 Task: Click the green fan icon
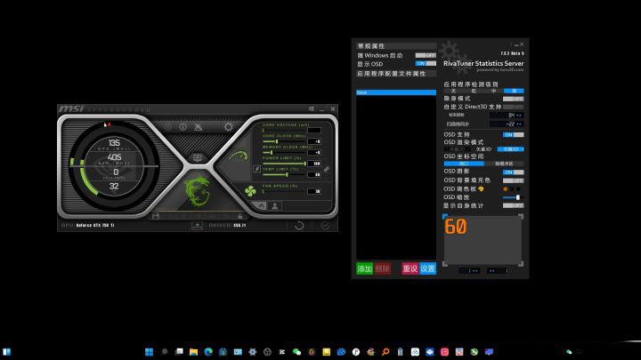click(x=250, y=189)
